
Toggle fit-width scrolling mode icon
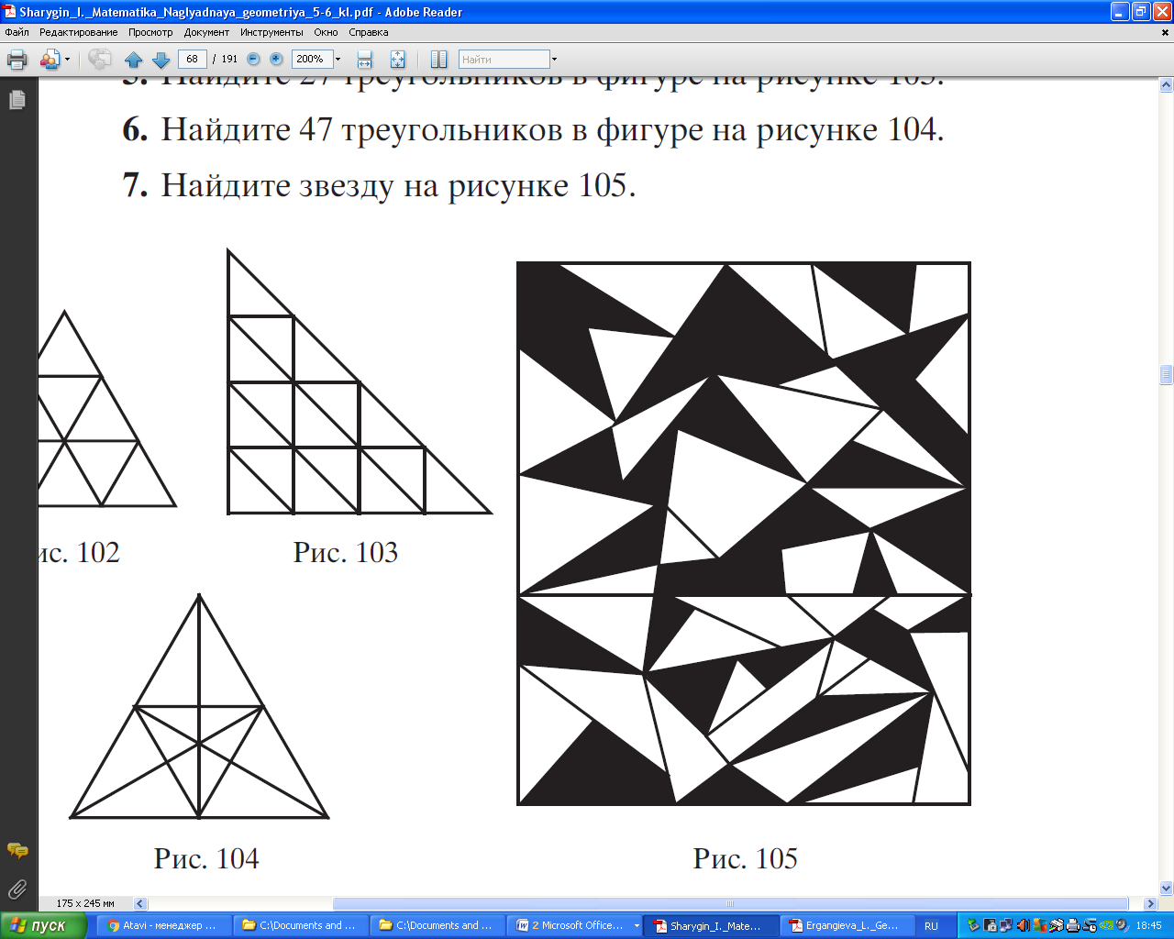pos(365,60)
